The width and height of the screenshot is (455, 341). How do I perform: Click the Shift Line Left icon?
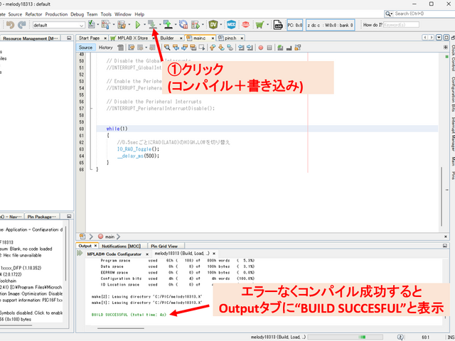[241, 48]
